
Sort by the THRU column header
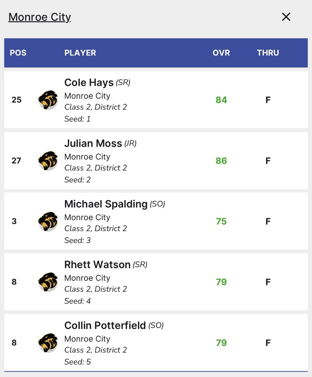pyautogui.click(x=268, y=53)
